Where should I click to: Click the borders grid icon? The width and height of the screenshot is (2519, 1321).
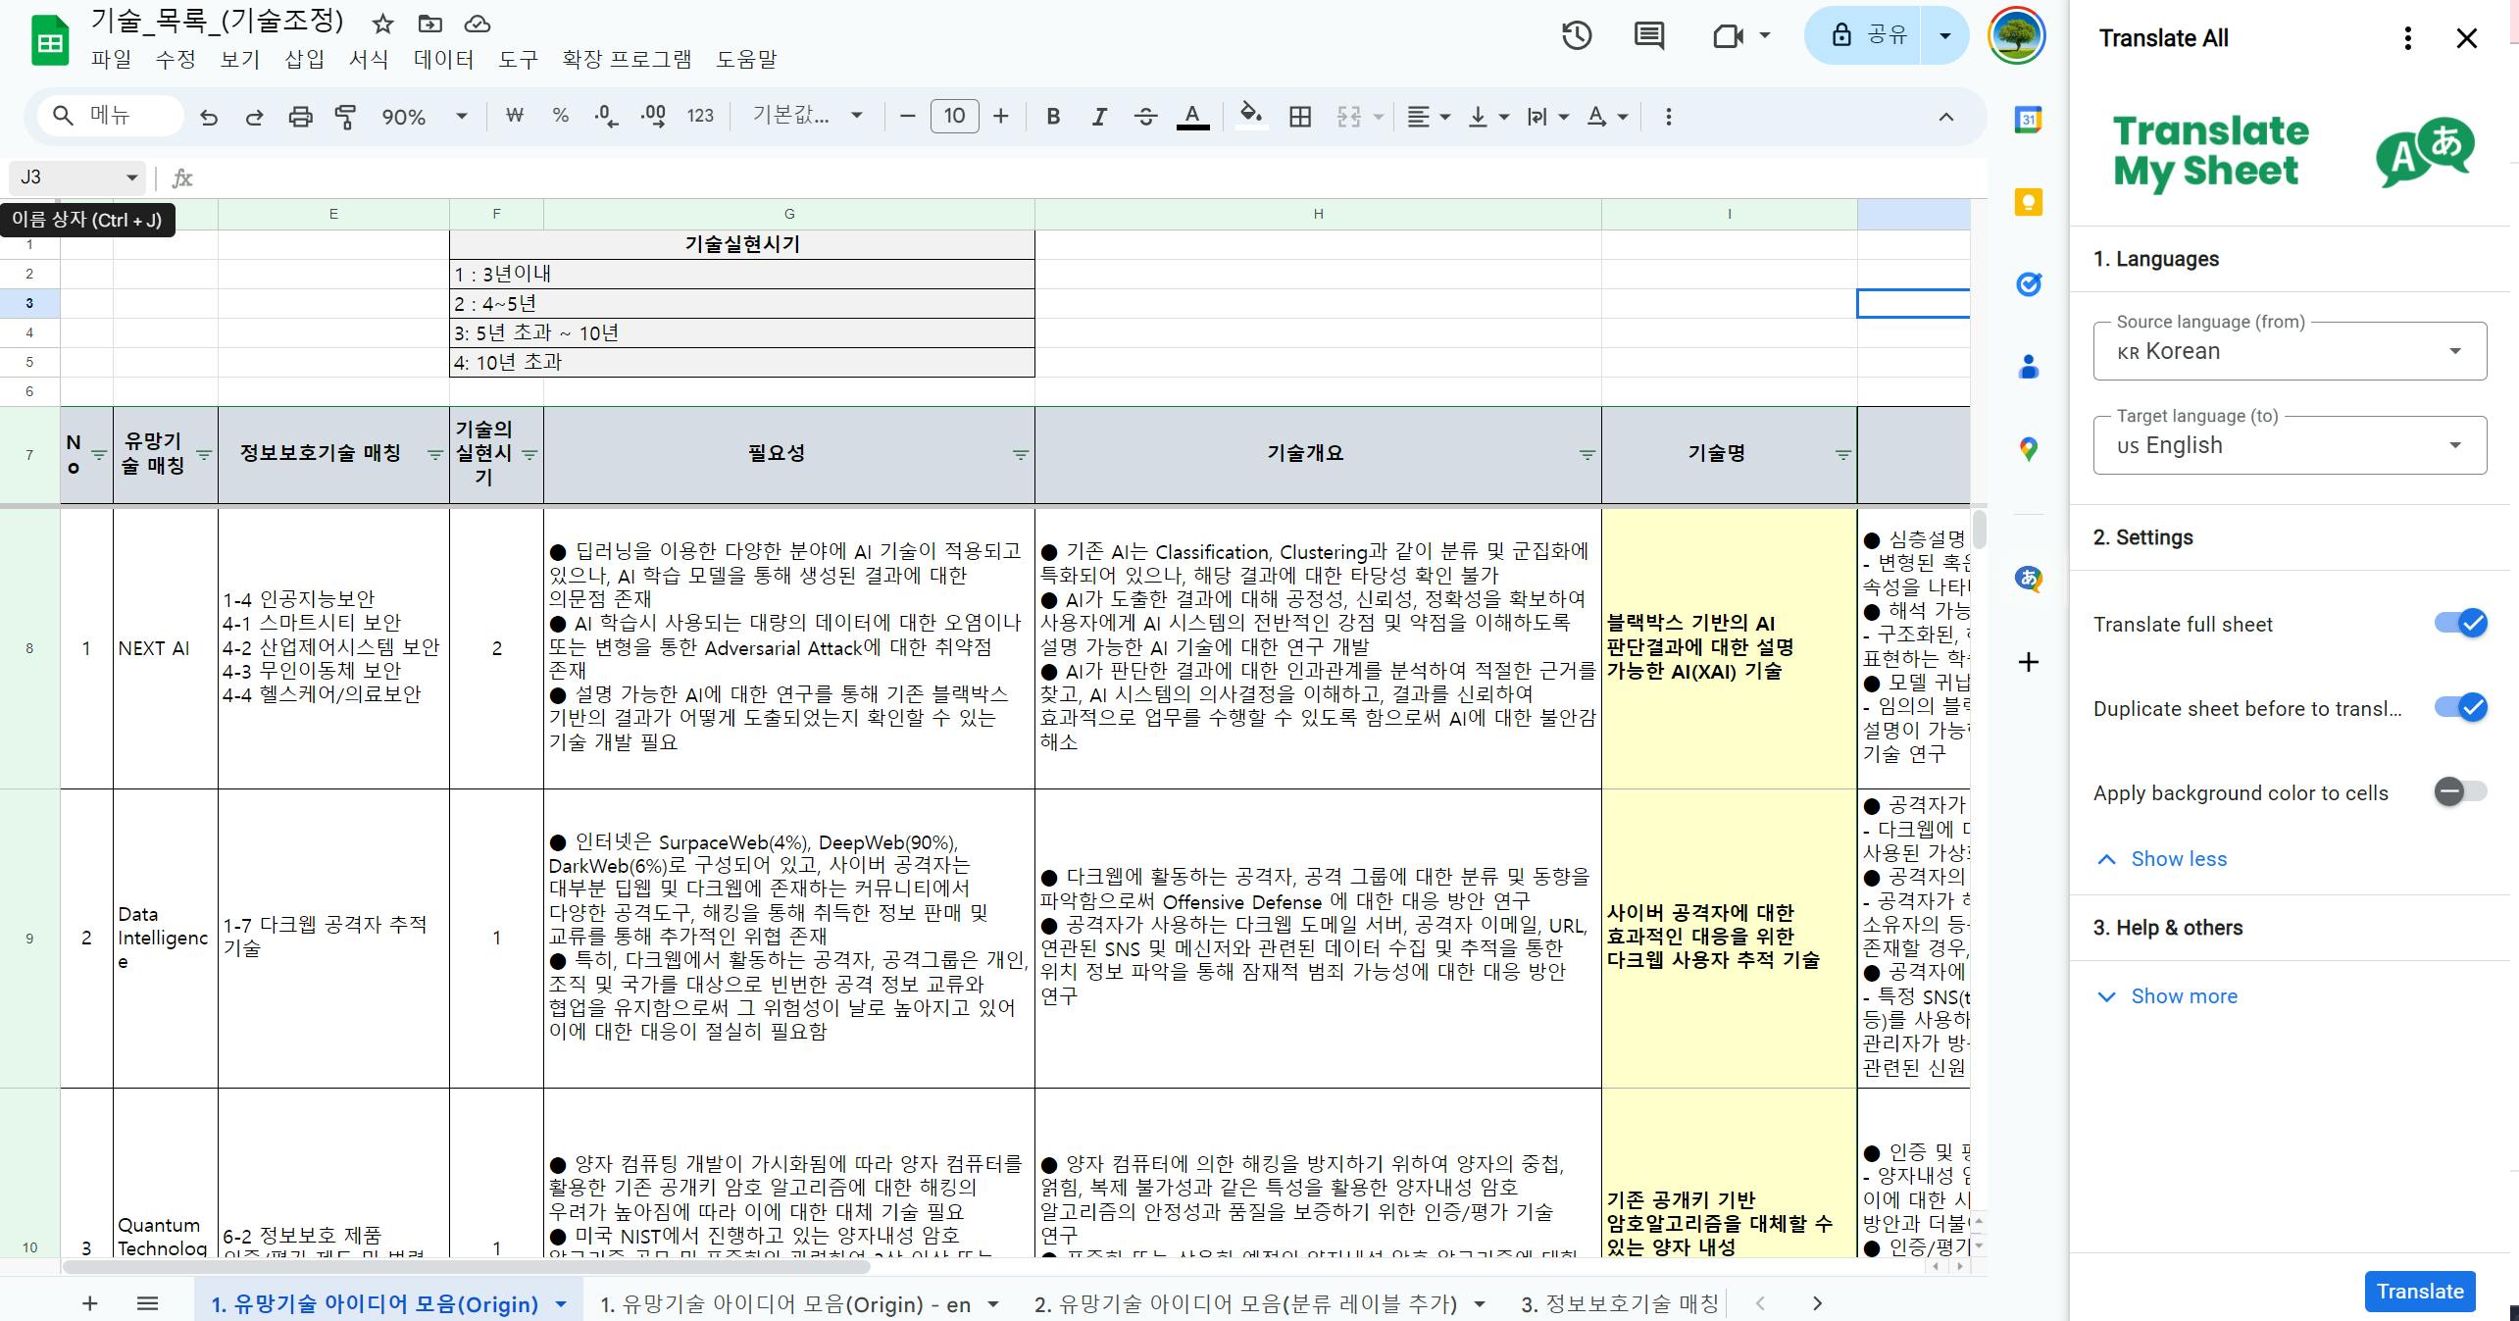1299,117
